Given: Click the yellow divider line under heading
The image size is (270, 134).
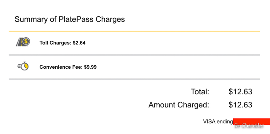Looking at the screenshot, I should (x=134, y=31).
